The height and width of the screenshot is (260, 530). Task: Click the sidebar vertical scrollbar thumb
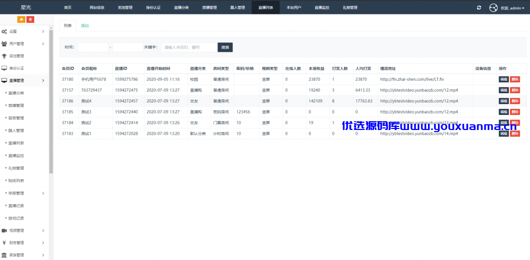[x=51, y=102]
